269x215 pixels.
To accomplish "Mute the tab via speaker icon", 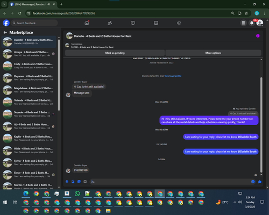I will (x=49, y=4).
